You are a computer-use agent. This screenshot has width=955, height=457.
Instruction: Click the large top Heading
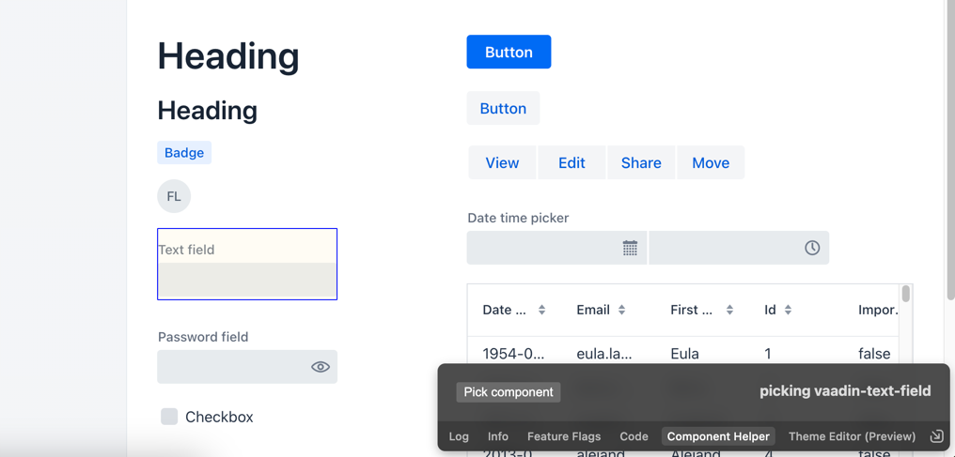[x=228, y=56]
